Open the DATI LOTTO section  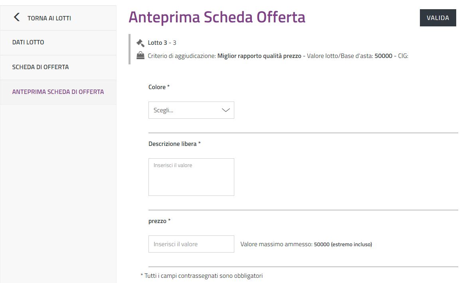[x=28, y=42]
